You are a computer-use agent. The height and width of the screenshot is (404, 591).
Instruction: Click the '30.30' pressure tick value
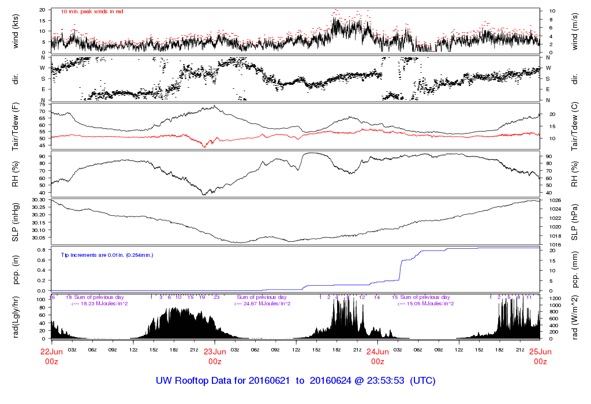pyautogui.click(x=39, y=200)
